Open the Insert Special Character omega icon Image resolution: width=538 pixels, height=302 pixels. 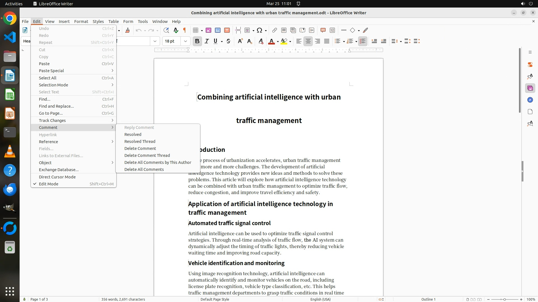[259, 30]
